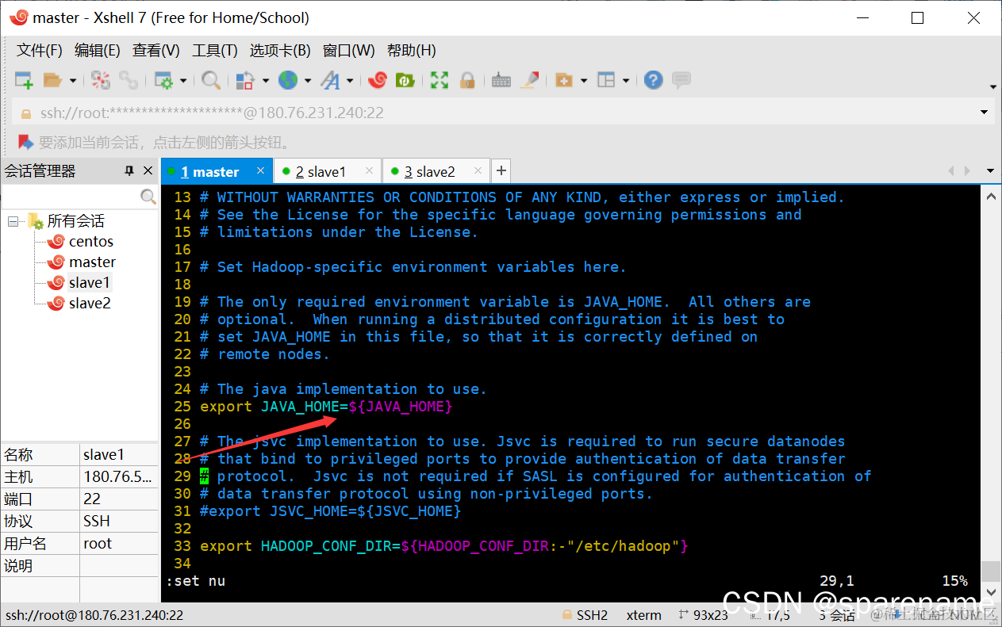Open the 窗口(W) menu
This screenshot has width=1002, height=627.
tap(349, 50)
